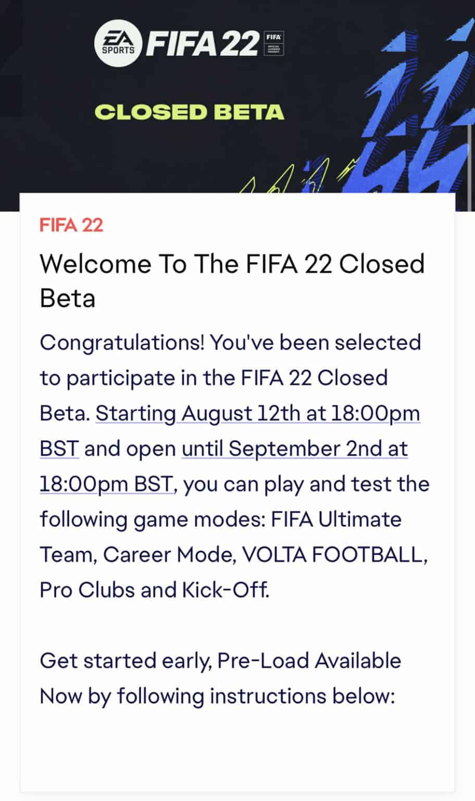
Task: Click the Pre-Load Available text
Action: 309,661
